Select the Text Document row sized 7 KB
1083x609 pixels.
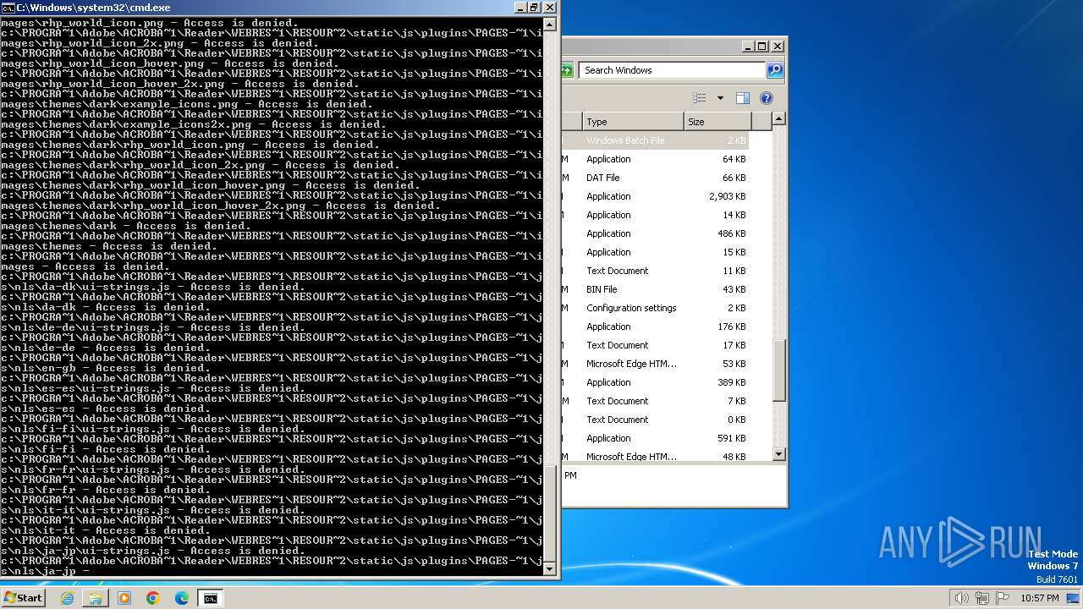[655, 401]
